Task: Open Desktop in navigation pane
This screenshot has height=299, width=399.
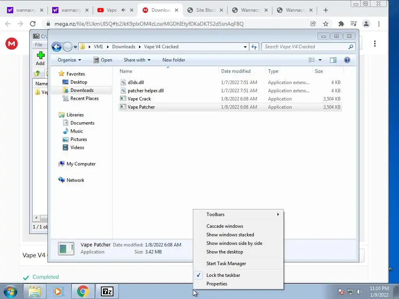Action: 75,82
